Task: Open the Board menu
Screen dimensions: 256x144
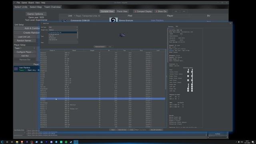Action: click(31, 3)
